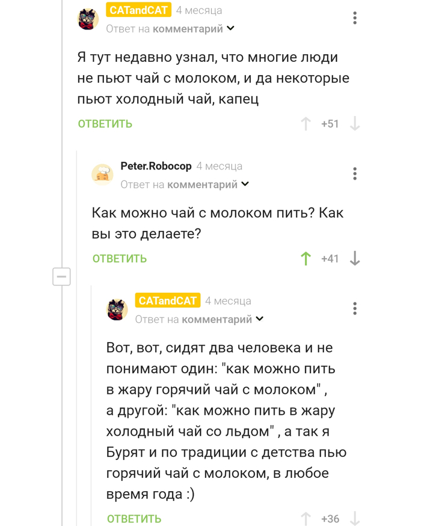The width and height of the screenshot is (421, 526).
Task: Click CATandCAT avatar in last comment
Action: point(117,309)
